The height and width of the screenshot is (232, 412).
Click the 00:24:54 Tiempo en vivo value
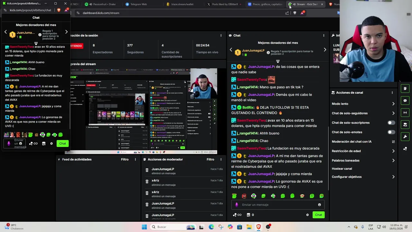[203, 45]
